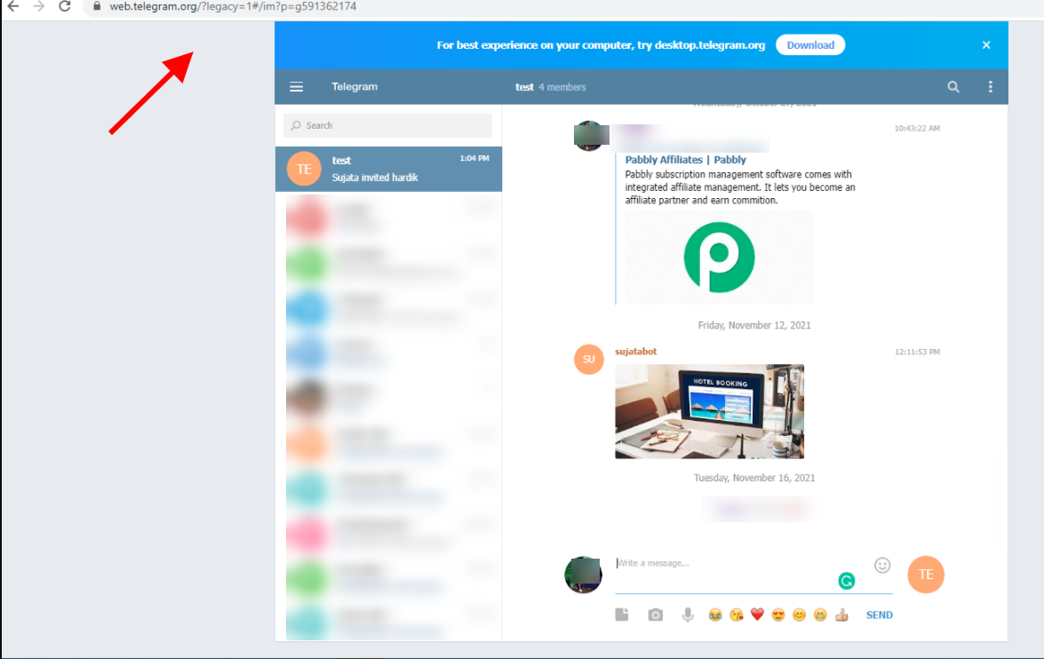Open the Telegram hamburger menu
The height and width of the screenshot is (659, 1044).
coord(296,86)
